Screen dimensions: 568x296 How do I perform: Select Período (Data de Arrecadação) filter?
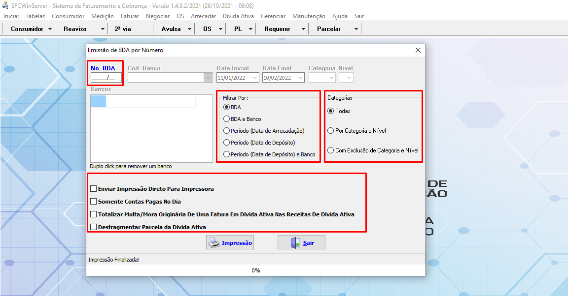tap(227, 131)
